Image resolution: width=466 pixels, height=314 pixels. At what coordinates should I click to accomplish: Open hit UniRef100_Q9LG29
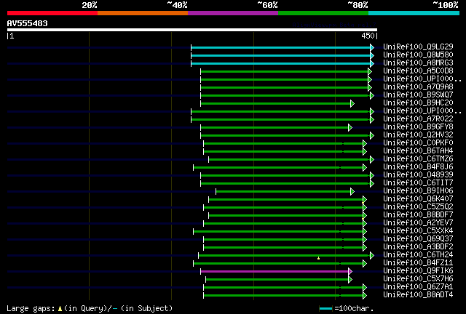click(418, 47)
